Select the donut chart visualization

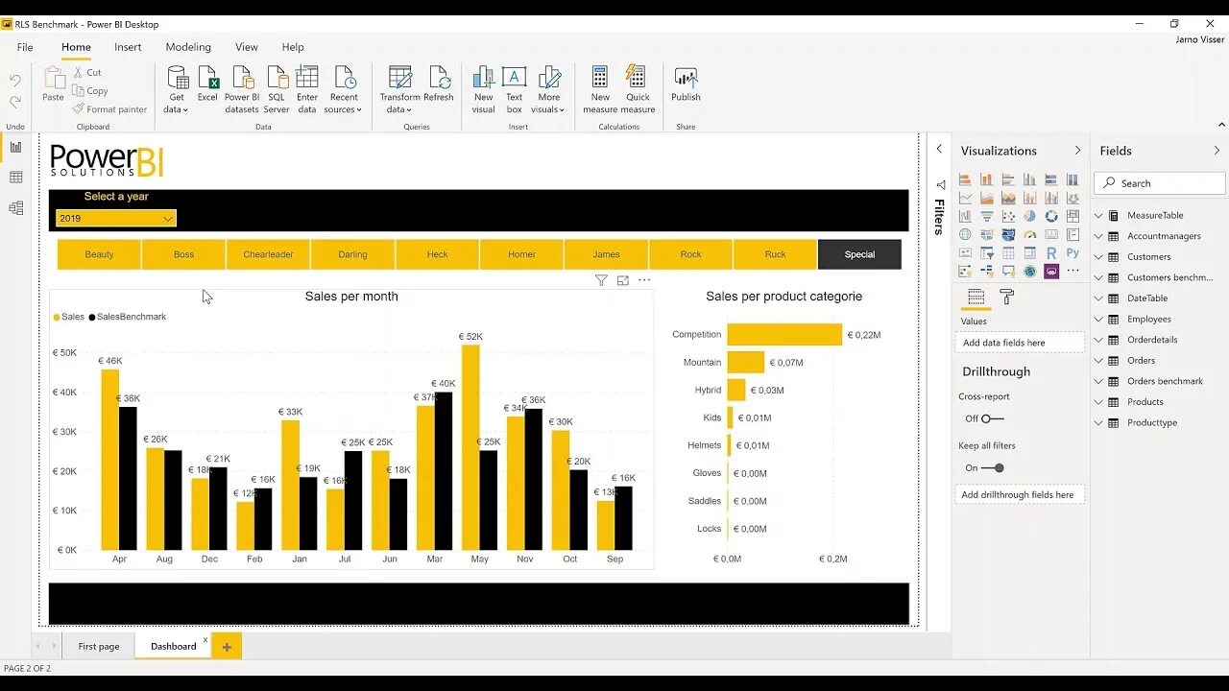pos(1051,216)
